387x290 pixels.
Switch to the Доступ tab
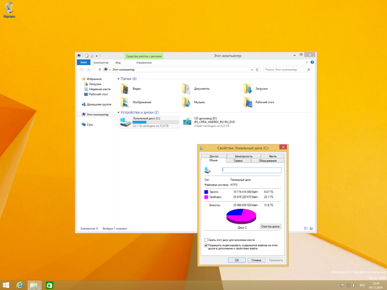(x=213, y=156)
